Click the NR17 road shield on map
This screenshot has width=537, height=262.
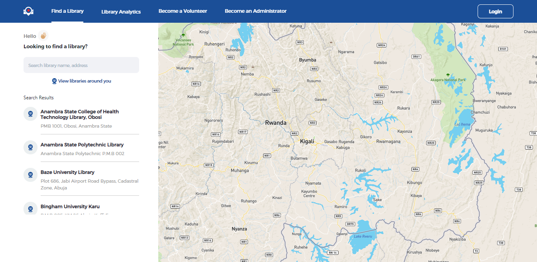pos(243,132)
